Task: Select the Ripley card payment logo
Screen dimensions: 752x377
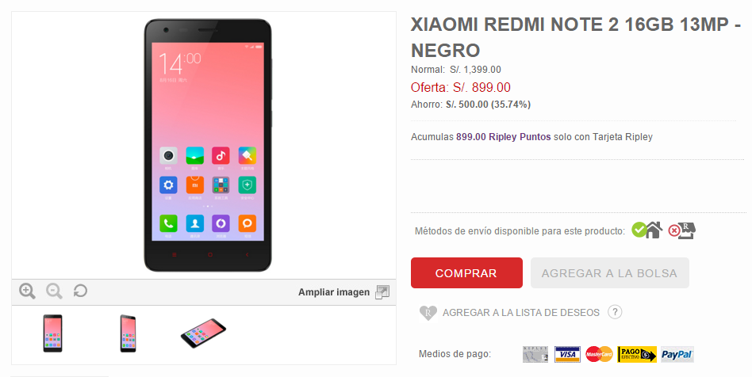Action: tap(535, 355)
